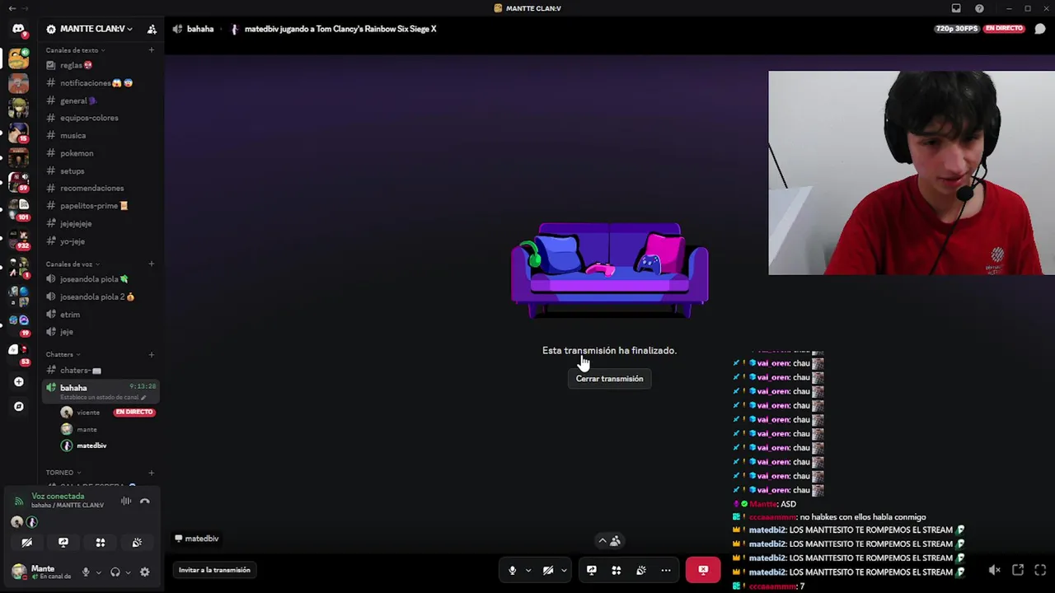Open the musica channel

point(101,136)
